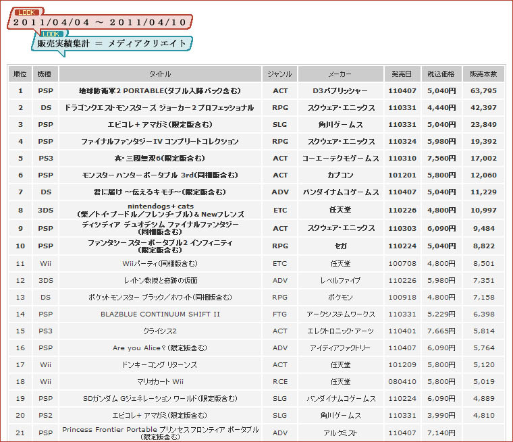Select Wiiパーティ title

160,264
